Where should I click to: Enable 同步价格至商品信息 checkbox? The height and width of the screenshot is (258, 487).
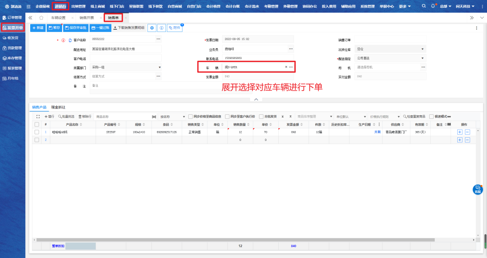[191, 116]
